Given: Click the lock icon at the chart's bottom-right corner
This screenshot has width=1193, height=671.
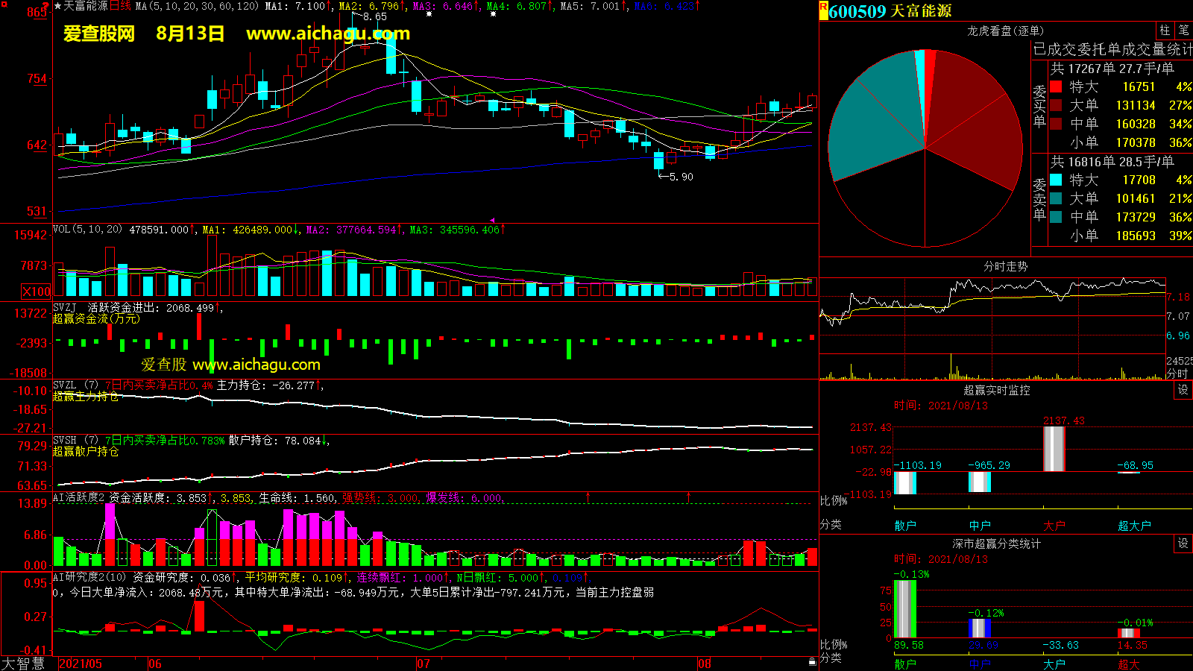Looking at the screenshot, I should point(812,662).
